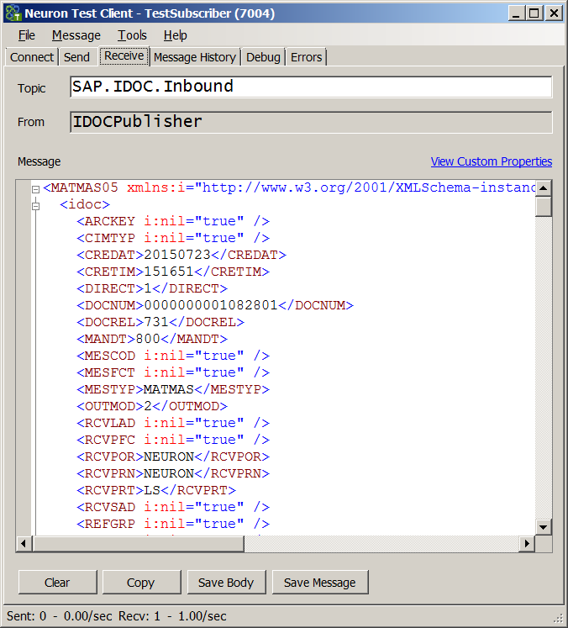The width and height of the screenshot is (568, 628).
Task: Click the MANDT value 800
Action: tap(148, 339)
